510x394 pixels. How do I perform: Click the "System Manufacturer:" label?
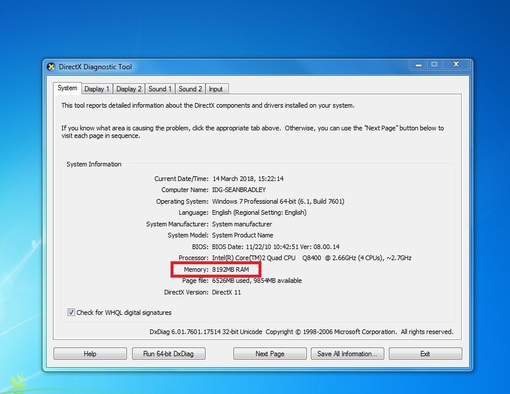pyautogui.click(x=177, y=224)
